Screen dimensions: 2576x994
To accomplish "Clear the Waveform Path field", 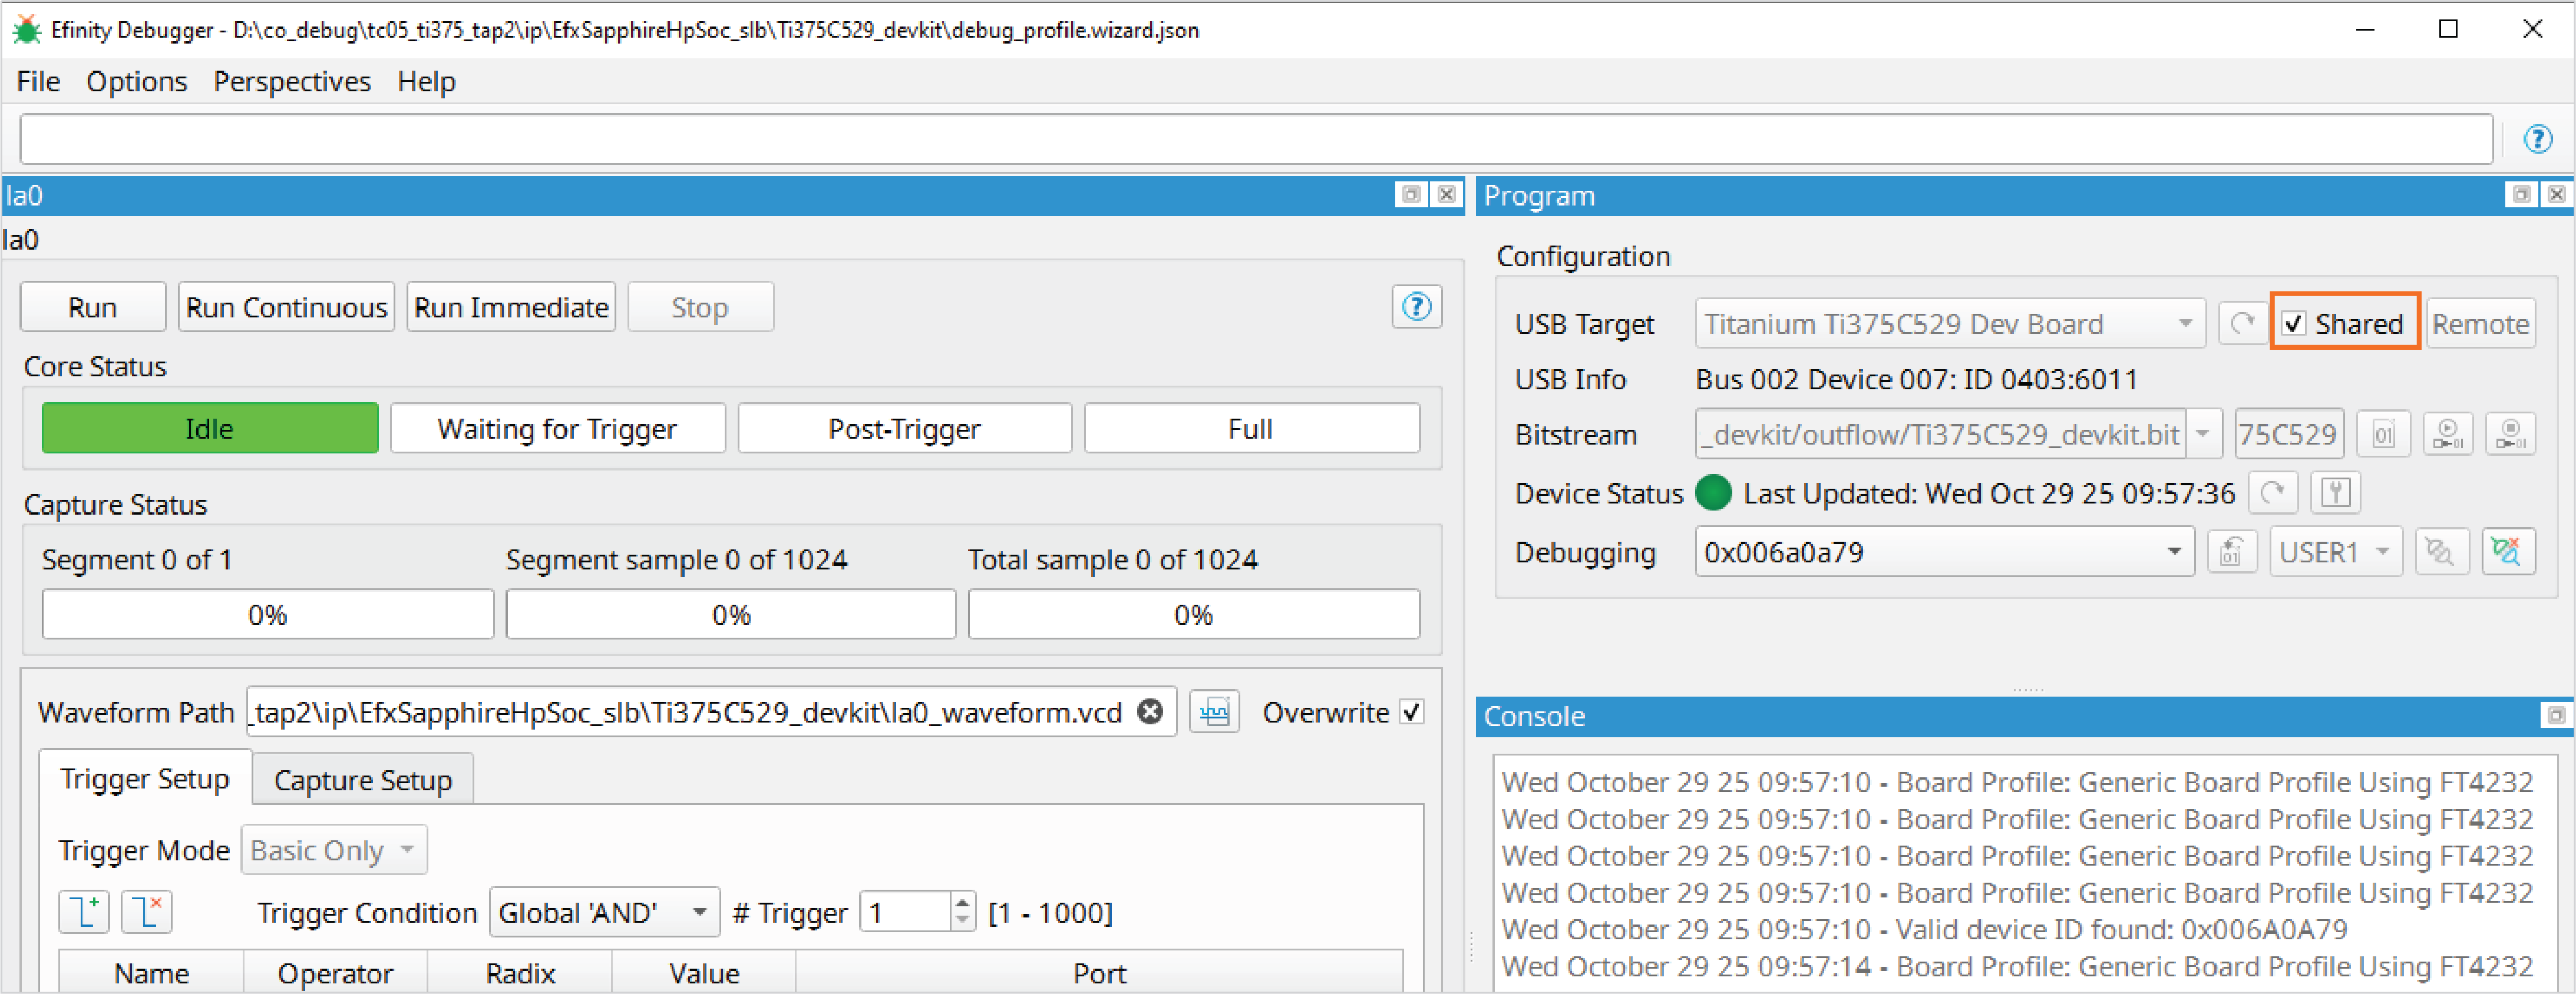I will 1151,713.
